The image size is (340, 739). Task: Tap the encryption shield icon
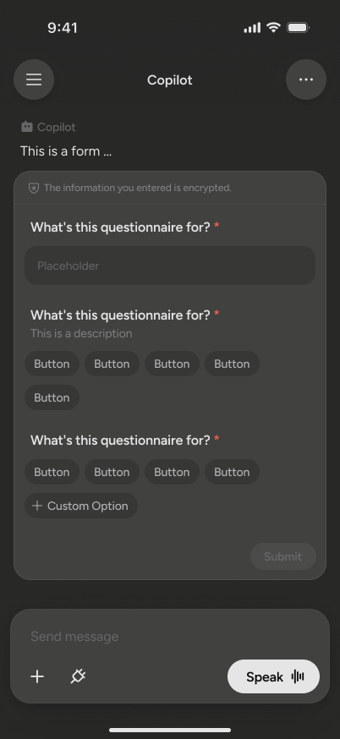[x=34, y=188]
